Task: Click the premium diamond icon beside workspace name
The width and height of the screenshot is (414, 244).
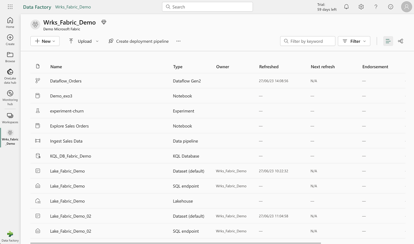Action: click(104, 22)
